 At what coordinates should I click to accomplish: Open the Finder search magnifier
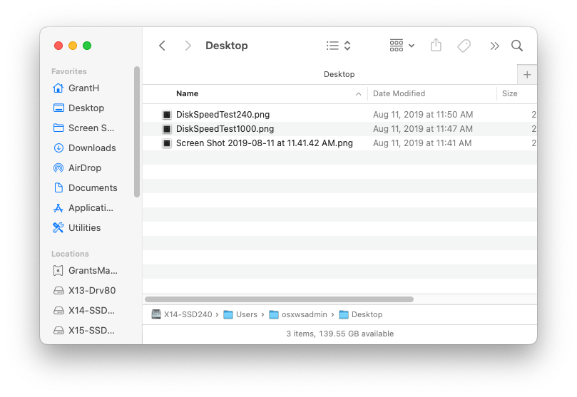pos(517,46)
